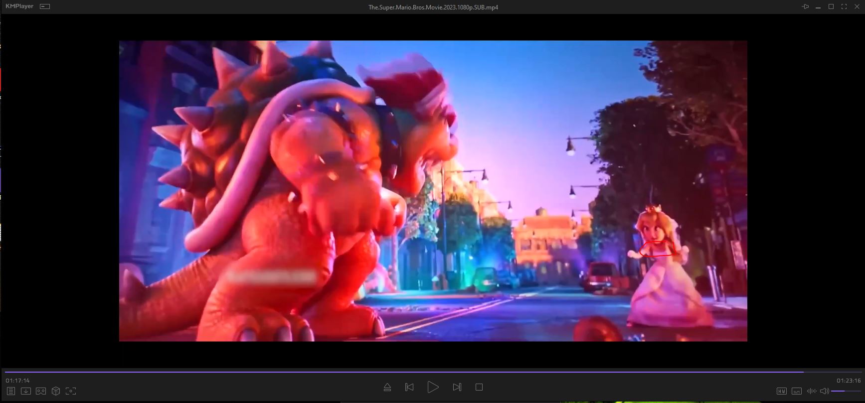
Task: Open the audio equalizer waveform icon
Action: click(x=811, y=391)
